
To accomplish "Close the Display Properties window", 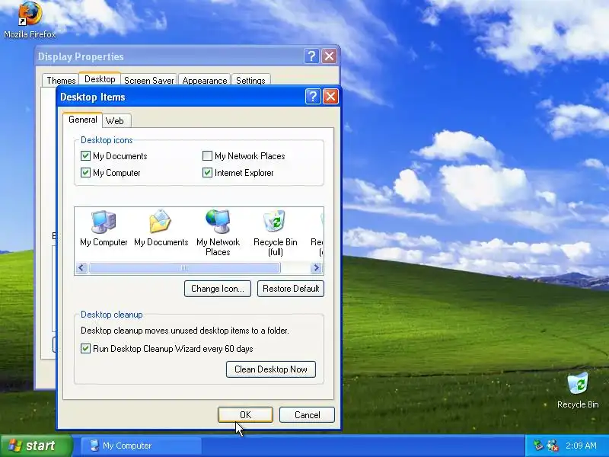I will pos(329,56).
